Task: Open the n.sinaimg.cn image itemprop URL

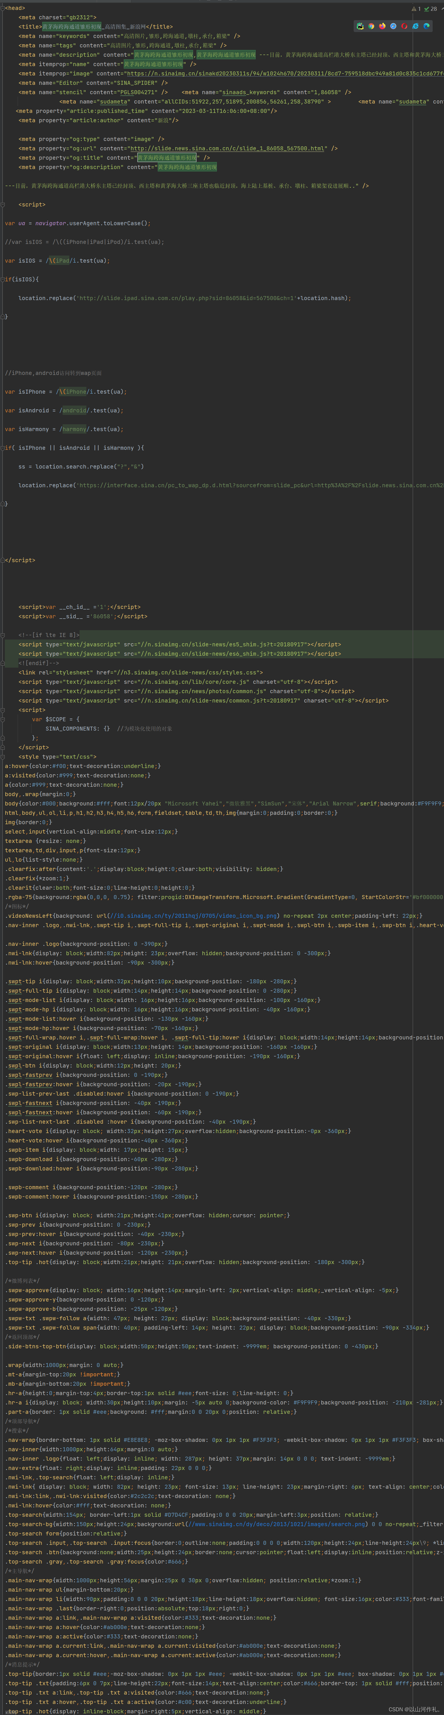Action: [x=285, y=74]
